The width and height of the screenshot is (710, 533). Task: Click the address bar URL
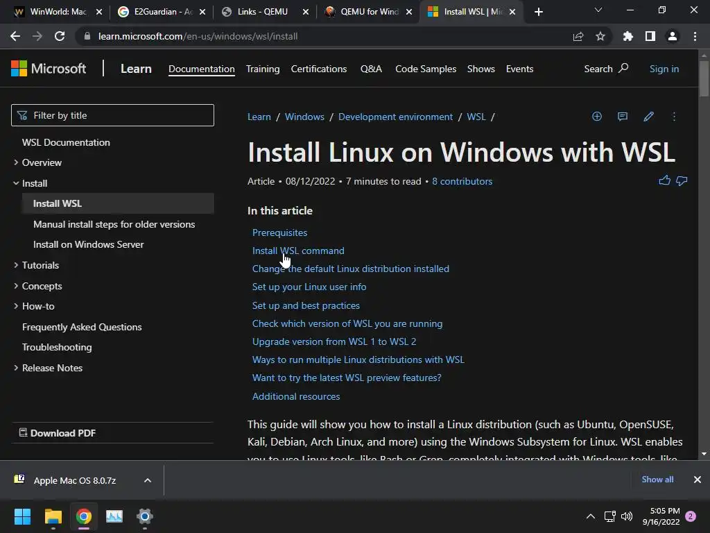point(198,36)
